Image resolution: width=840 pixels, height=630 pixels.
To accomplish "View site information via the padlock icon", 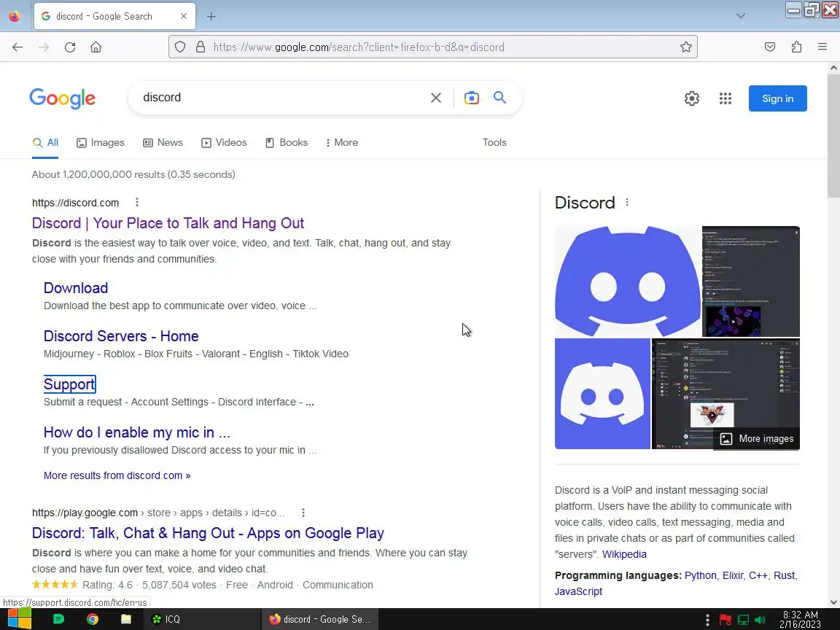I will tap(201, 47).
